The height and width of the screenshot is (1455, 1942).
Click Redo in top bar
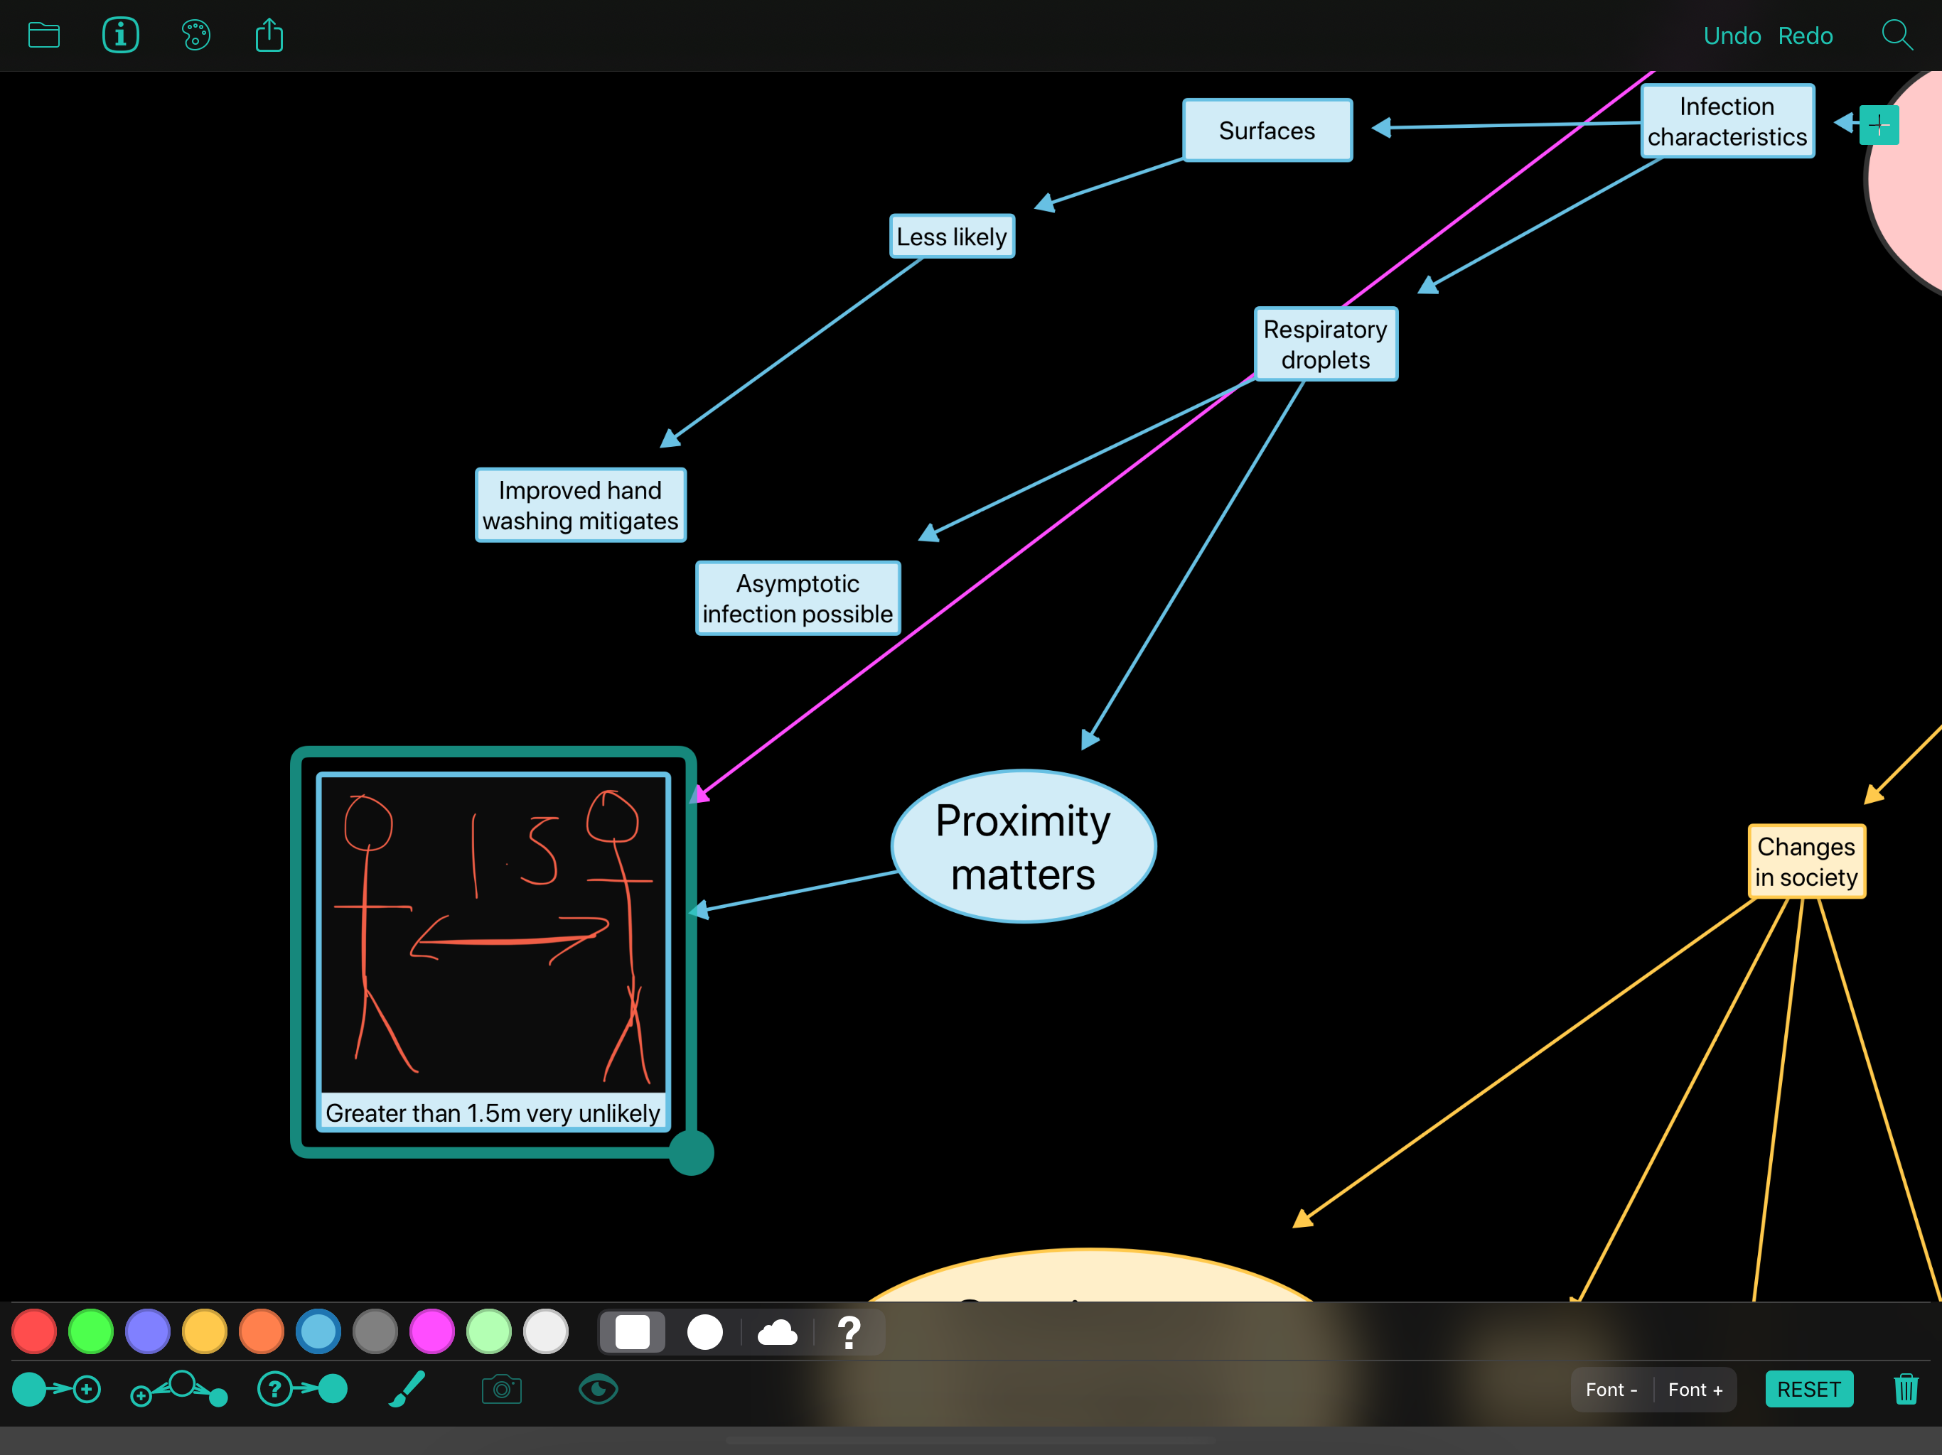tap(1805, 36)
